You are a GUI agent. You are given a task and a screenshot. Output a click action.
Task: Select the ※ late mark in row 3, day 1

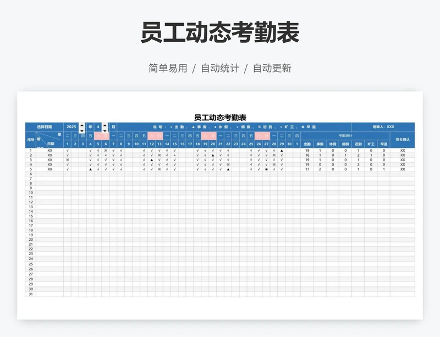click(x=67, y=160)
